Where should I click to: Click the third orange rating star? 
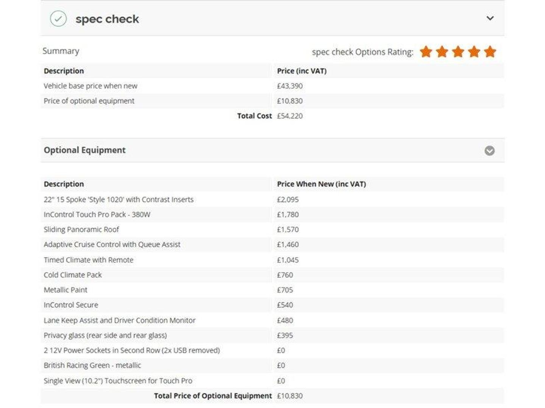click(x=458, y=52)
